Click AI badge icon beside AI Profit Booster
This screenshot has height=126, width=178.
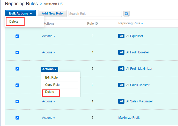[x=121, y=52]
